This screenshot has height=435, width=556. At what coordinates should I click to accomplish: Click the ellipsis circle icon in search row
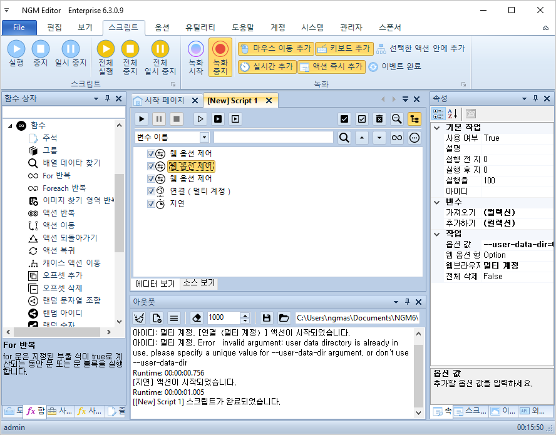(x=414, y=138)
